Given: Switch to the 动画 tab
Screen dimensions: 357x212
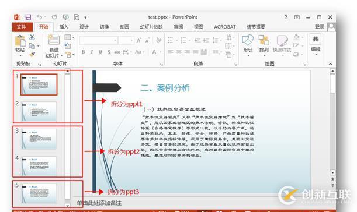Looking at the screenshot, I should (x=124, y=27).
